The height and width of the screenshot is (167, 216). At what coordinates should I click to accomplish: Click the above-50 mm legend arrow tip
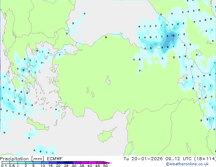108,163
